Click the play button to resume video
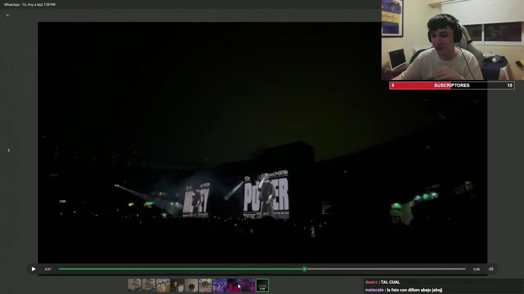 click(34, 269)
